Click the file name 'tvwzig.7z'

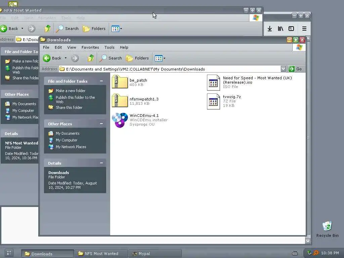point(232,97)
